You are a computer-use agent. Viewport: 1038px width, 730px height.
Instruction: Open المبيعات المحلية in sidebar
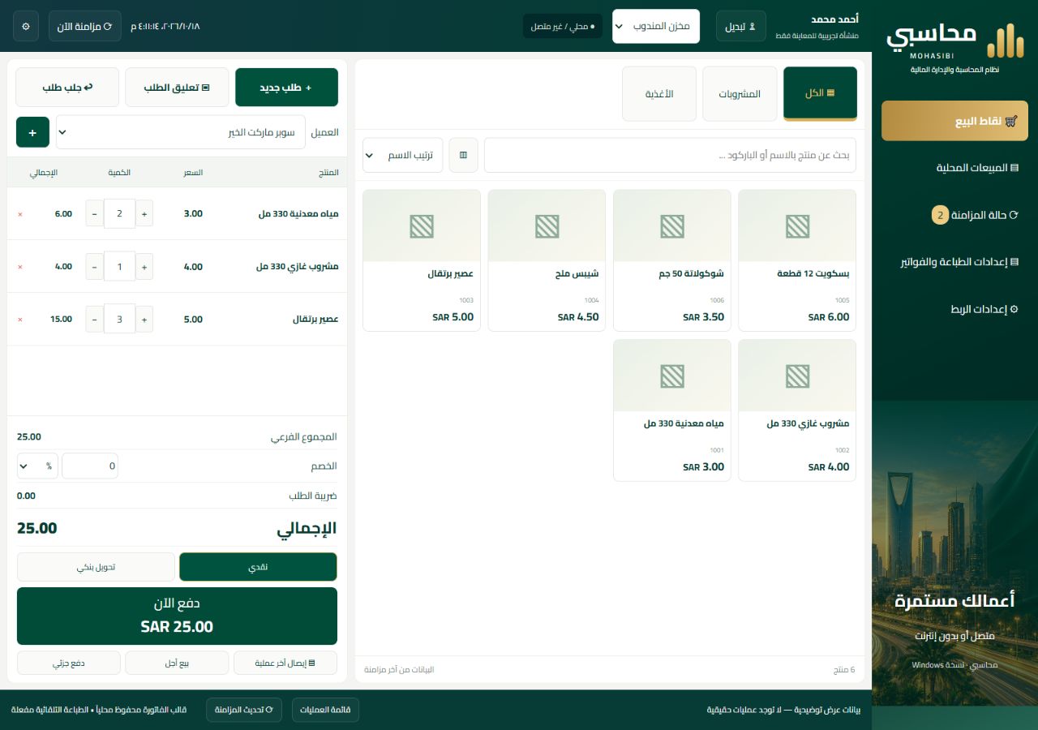[x=954, y=168]
